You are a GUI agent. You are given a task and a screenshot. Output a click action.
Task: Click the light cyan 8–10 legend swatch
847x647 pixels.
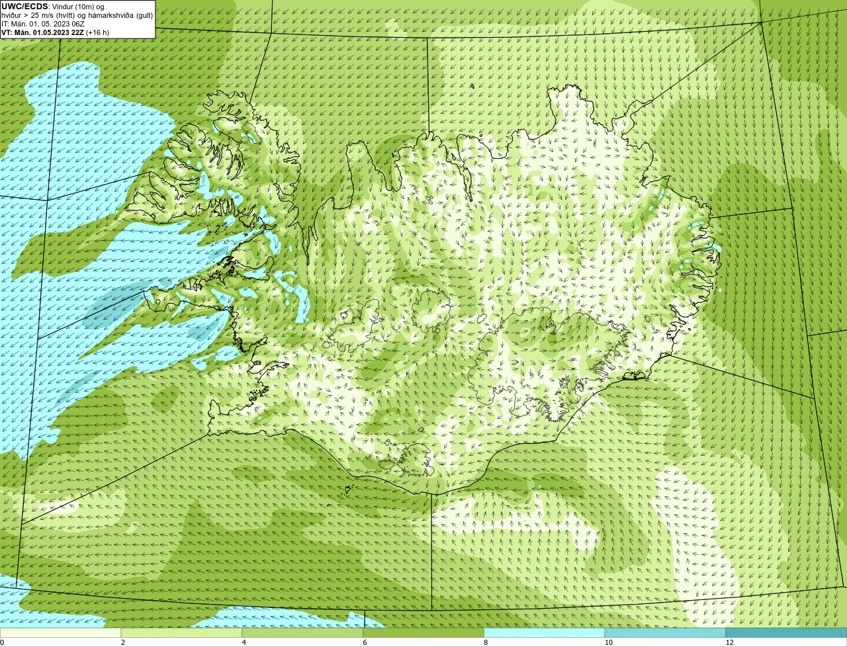click(545, 632)
